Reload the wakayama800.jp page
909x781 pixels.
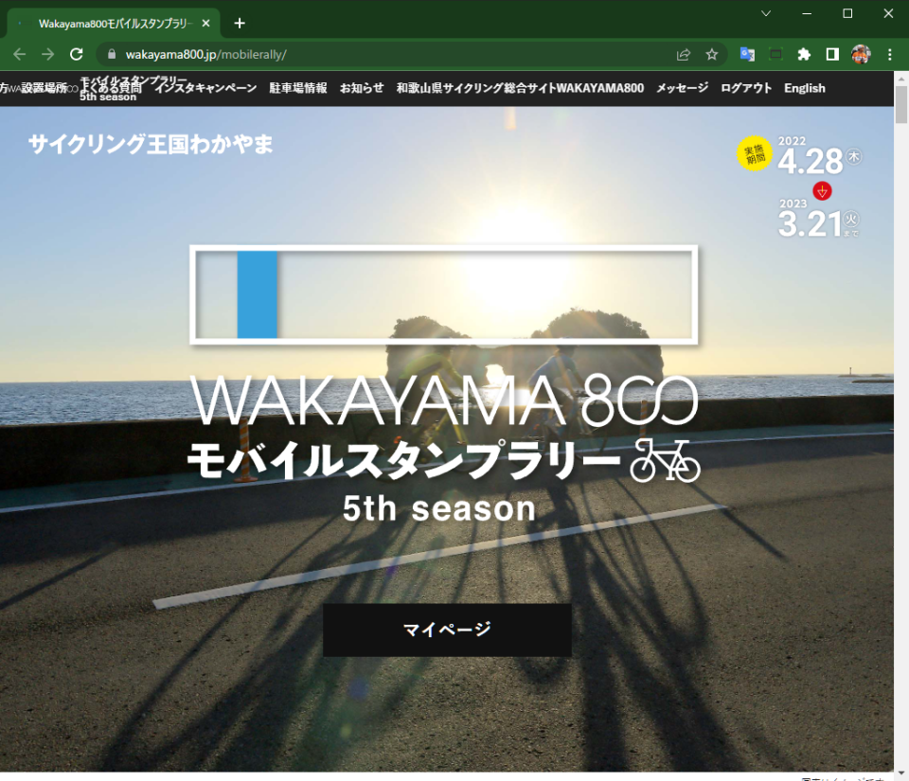tap(76, 55)
